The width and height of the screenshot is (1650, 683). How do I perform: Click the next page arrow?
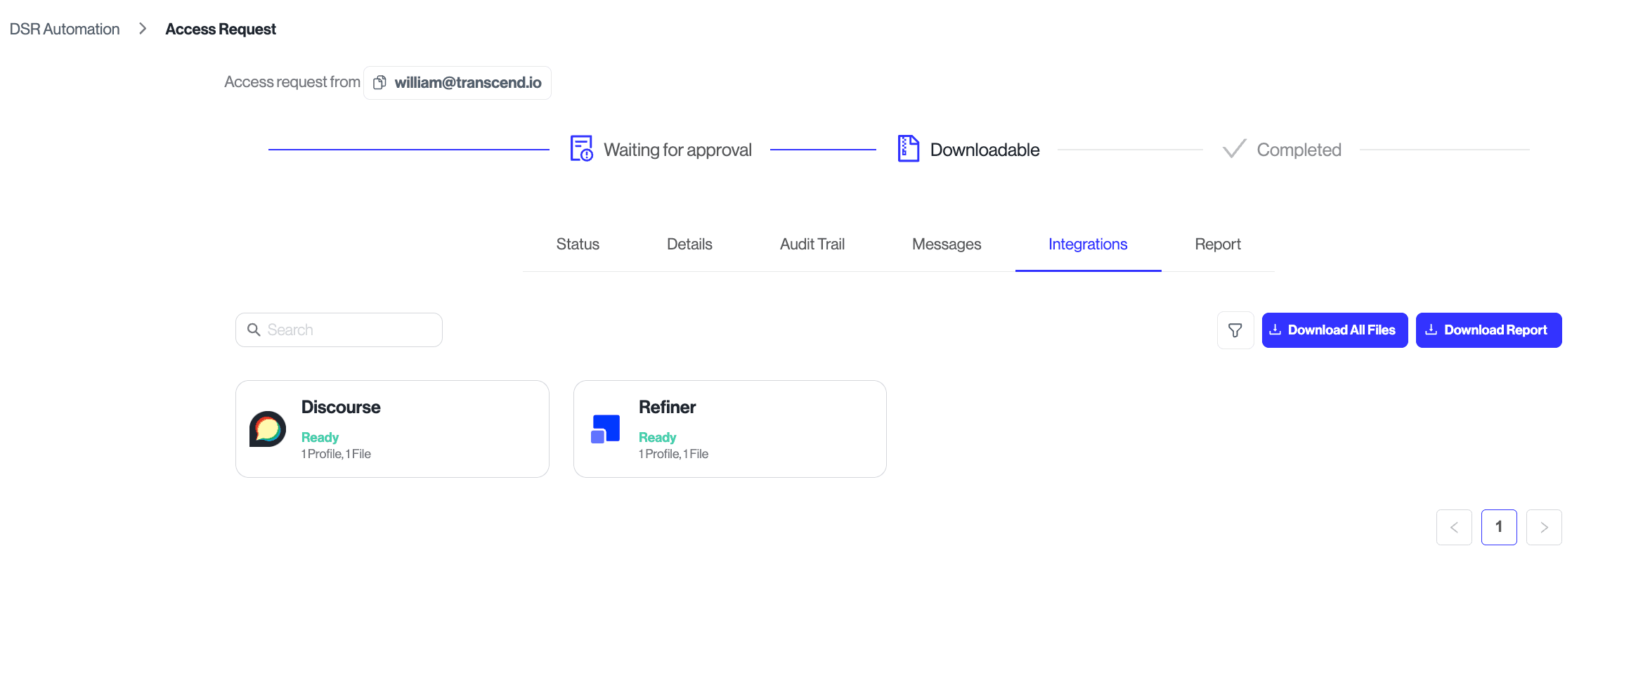pos(1544,527)
